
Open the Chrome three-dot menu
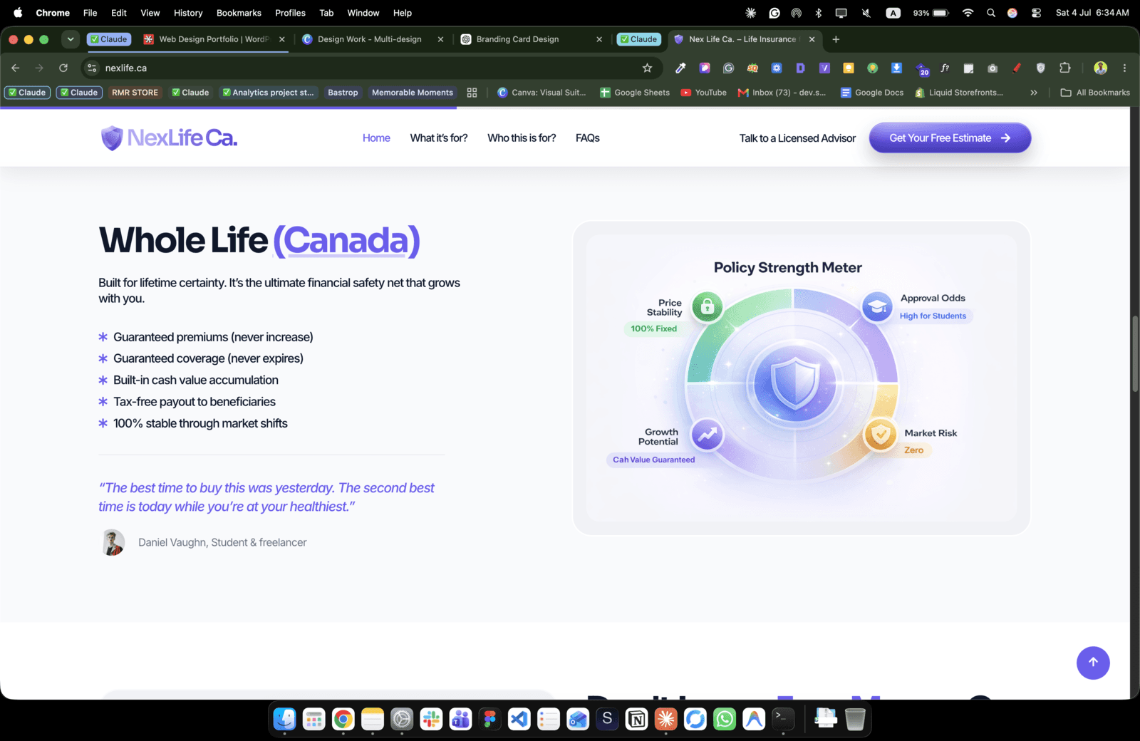[1124, 68]
